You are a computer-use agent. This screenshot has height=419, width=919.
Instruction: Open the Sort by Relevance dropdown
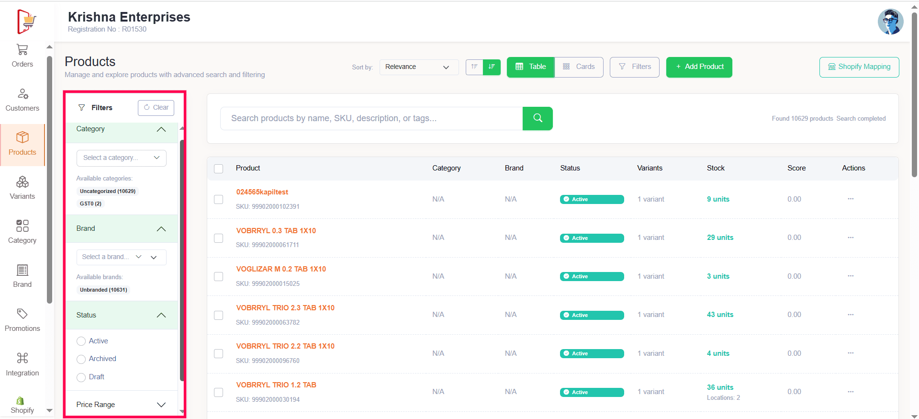[418, 67]
